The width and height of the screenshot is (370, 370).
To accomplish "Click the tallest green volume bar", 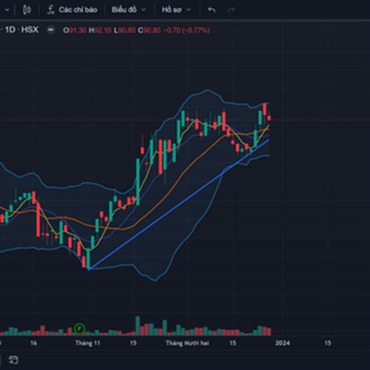I will point(138,326).
